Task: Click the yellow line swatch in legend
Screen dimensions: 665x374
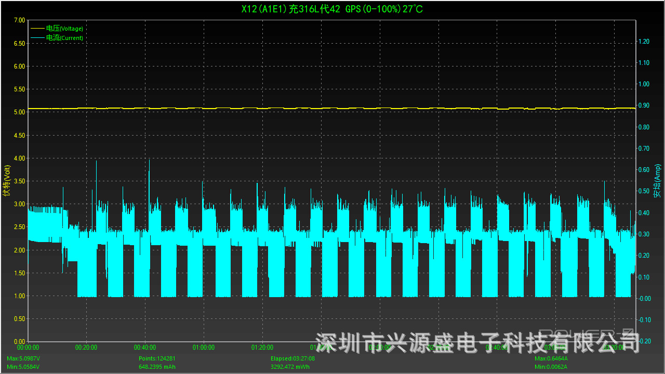Action: 38,29
